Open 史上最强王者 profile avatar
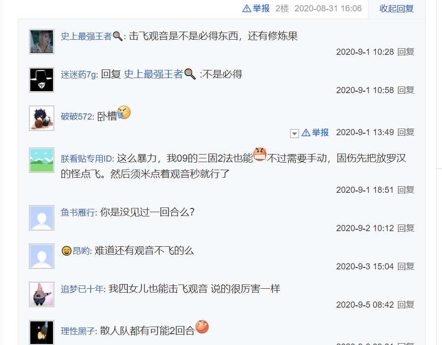This screenshot has width=442, height=345. tap(42, 42)
